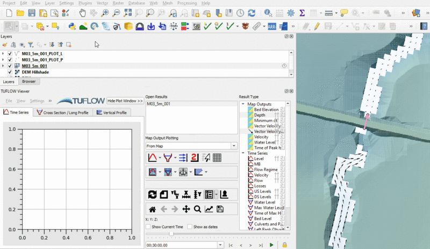Toggle visibility of DEM Hillshade layer
Image resolution: width=430 pixels, height=249 pixels.
point(10,72)
